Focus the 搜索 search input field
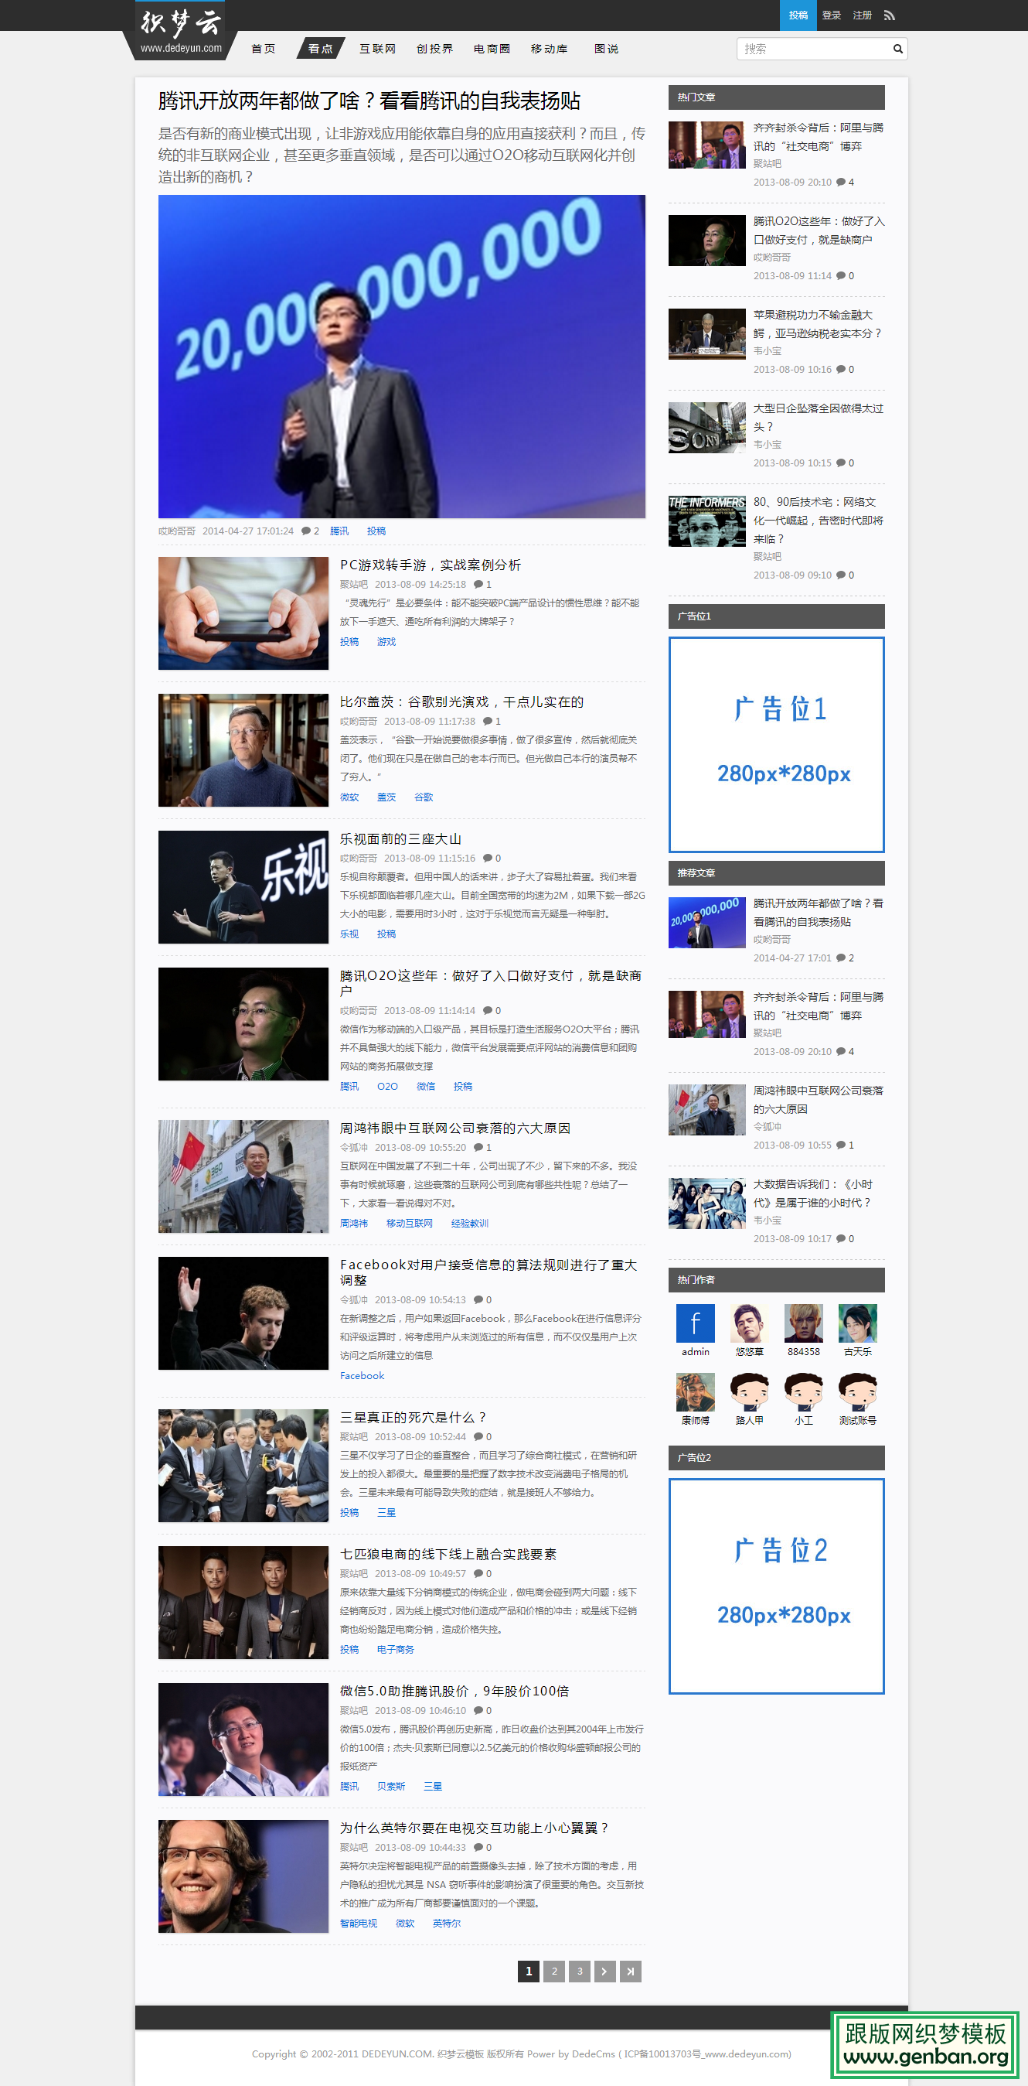 (812, 50)
